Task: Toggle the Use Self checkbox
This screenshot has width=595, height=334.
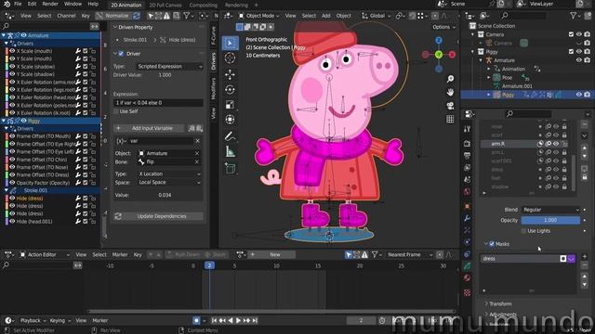Action: click(116, 111)
